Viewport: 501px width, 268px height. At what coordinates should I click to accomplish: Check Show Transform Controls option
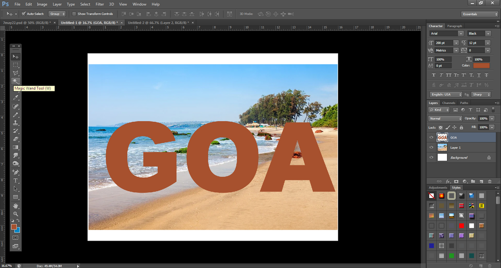tap(74, 14)
